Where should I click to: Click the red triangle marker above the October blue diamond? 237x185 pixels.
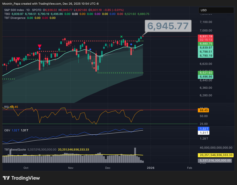pyautogui.click(x=39, y=46)
